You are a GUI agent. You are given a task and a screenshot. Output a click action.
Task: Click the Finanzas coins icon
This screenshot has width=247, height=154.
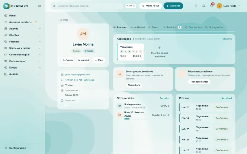coord(6,42)
